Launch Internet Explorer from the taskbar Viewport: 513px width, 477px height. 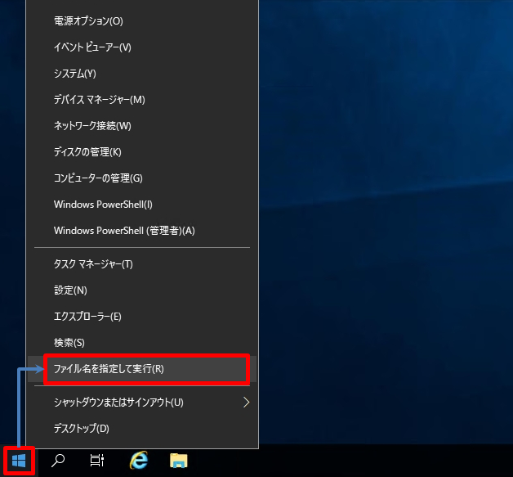(x=139, y=461)
